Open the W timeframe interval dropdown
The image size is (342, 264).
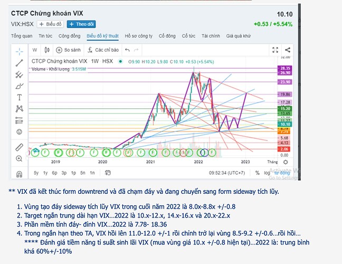click(x=35, y=50)
